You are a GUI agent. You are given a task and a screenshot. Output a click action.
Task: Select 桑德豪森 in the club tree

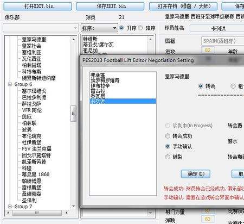click(31, 194)
